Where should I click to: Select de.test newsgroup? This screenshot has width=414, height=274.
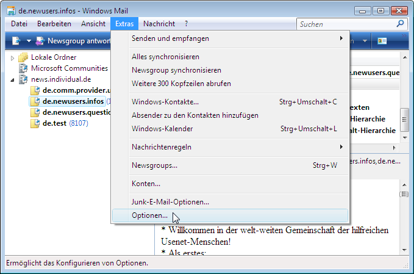pos(54,123)
